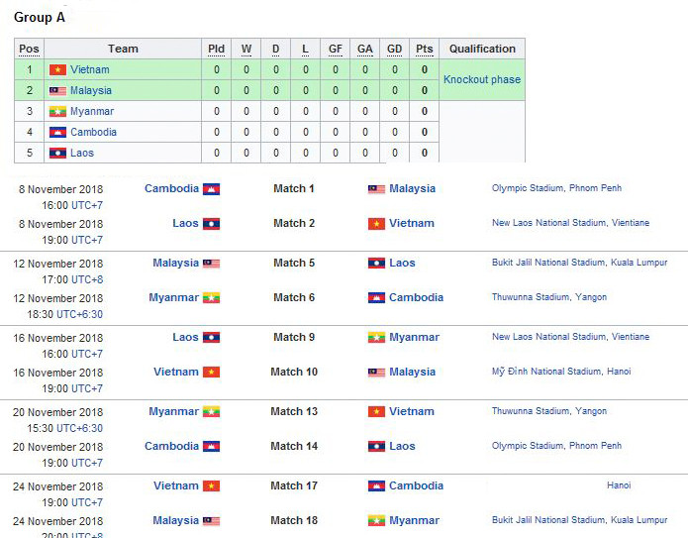Open the Knockout phase link
The width and height of the screenshot is (688, 538).
click(x=481, y=79)
